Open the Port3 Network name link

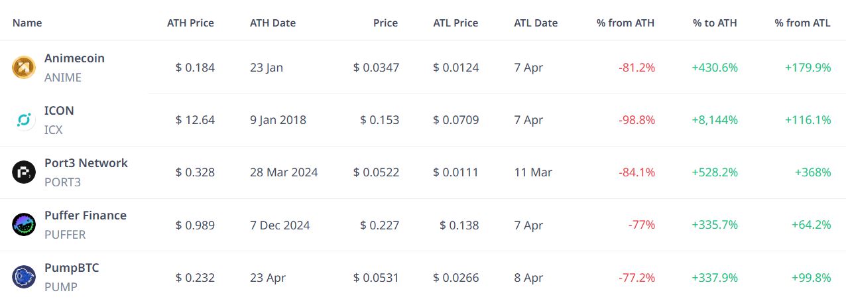pyautogui.click(x=86, y=163)
